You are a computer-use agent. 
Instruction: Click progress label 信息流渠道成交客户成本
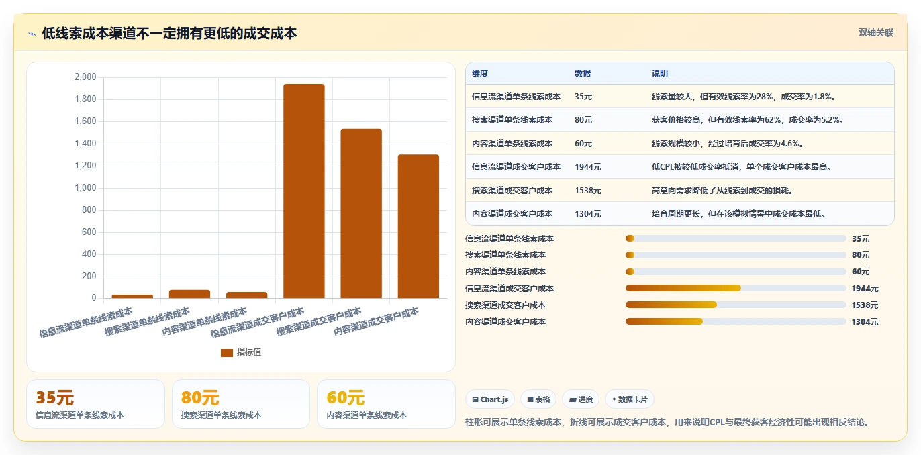coord(510,289)
